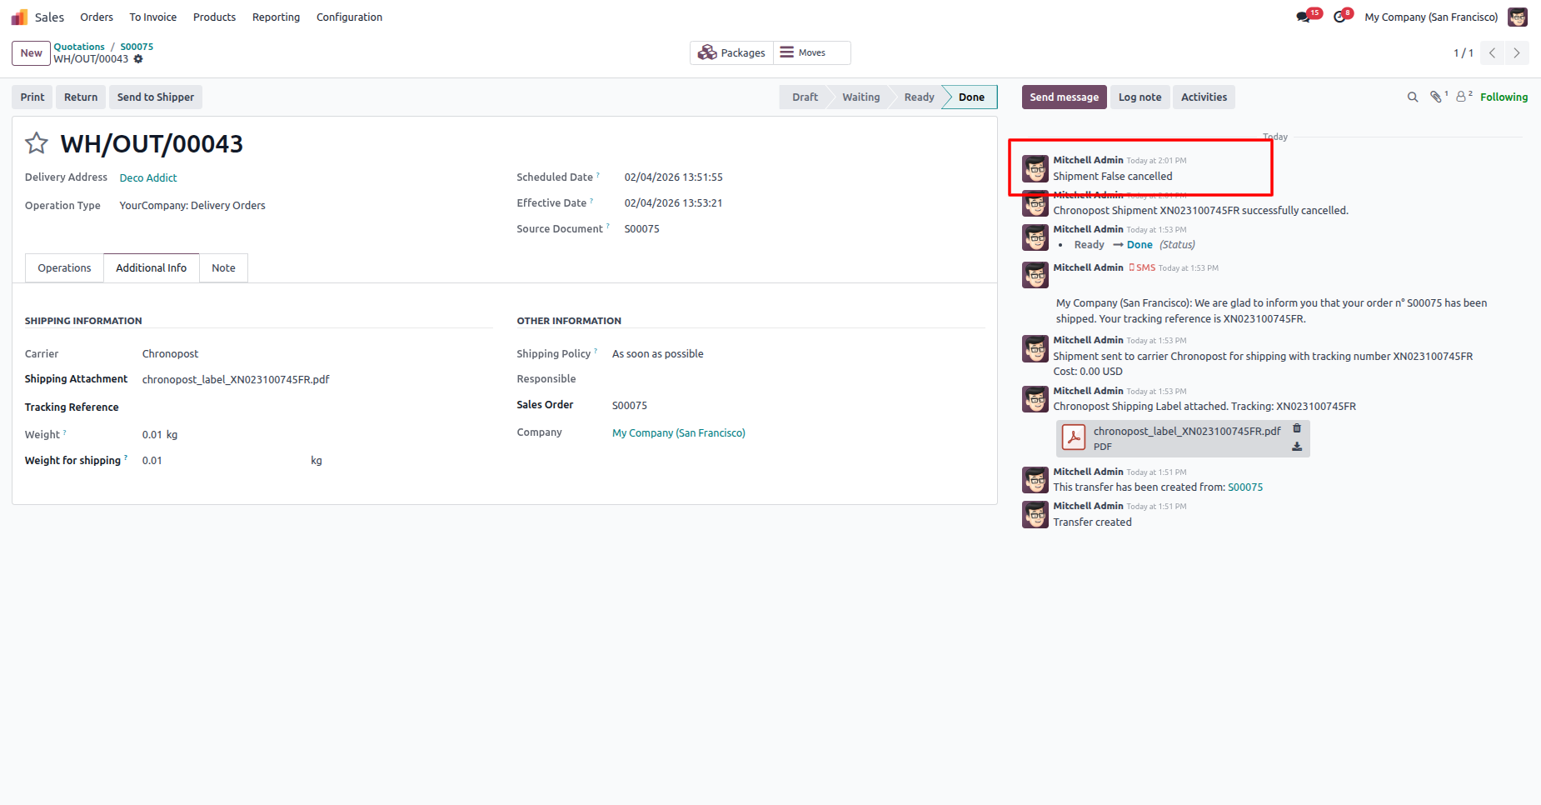Open the conversations messages icon
Viewport: 1541px width, 805px height.
(1304, 17)
